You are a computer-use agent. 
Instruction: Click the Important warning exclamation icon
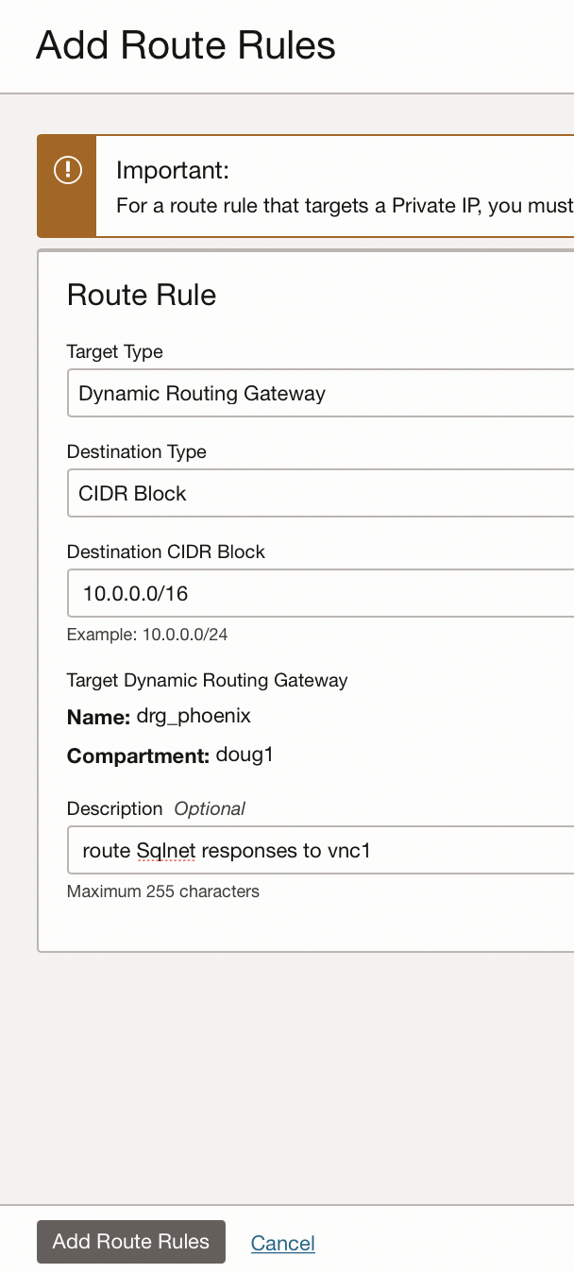[67, 171]
